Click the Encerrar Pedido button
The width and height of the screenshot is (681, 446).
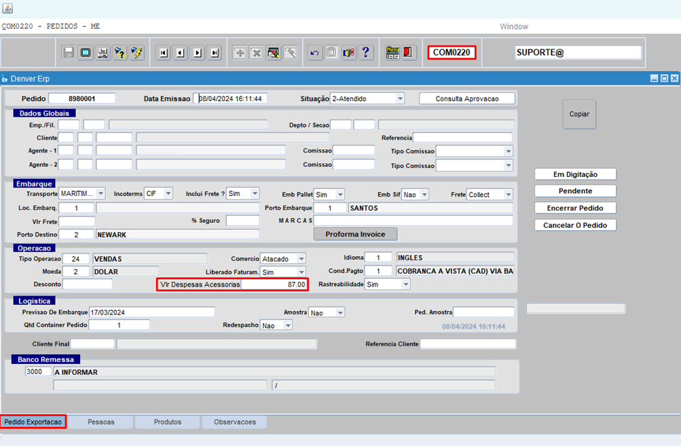[x=575, y=208]
